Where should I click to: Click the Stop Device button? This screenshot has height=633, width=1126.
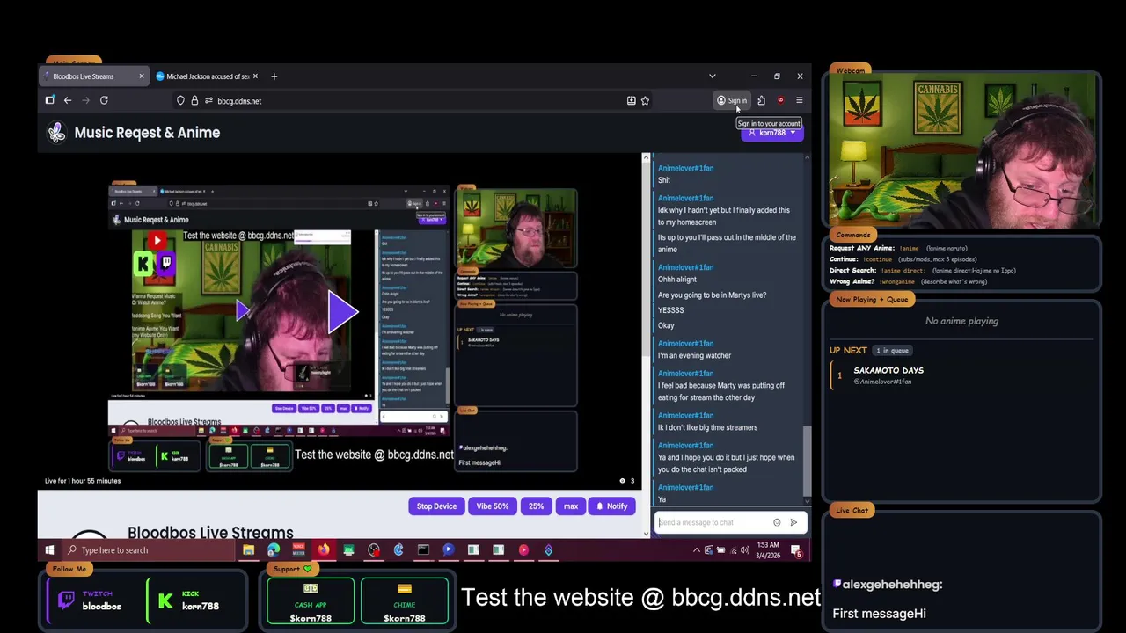(x=436, y=506)
